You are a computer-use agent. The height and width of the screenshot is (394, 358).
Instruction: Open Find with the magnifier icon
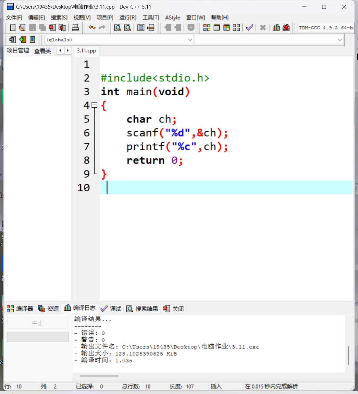(x=118, y=28)
